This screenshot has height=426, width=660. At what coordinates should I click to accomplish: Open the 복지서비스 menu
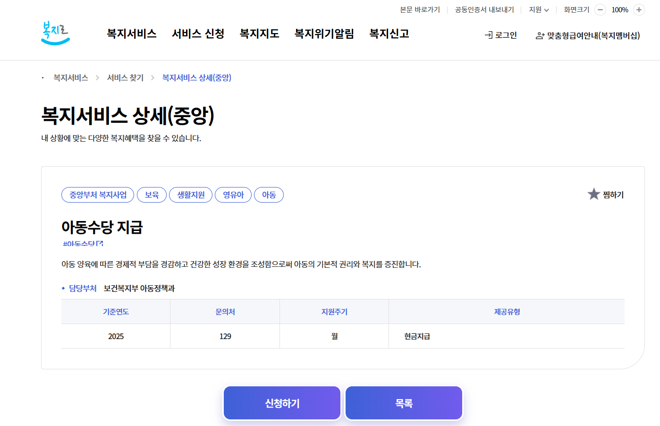pyautogui.click(x=132, y=34)
